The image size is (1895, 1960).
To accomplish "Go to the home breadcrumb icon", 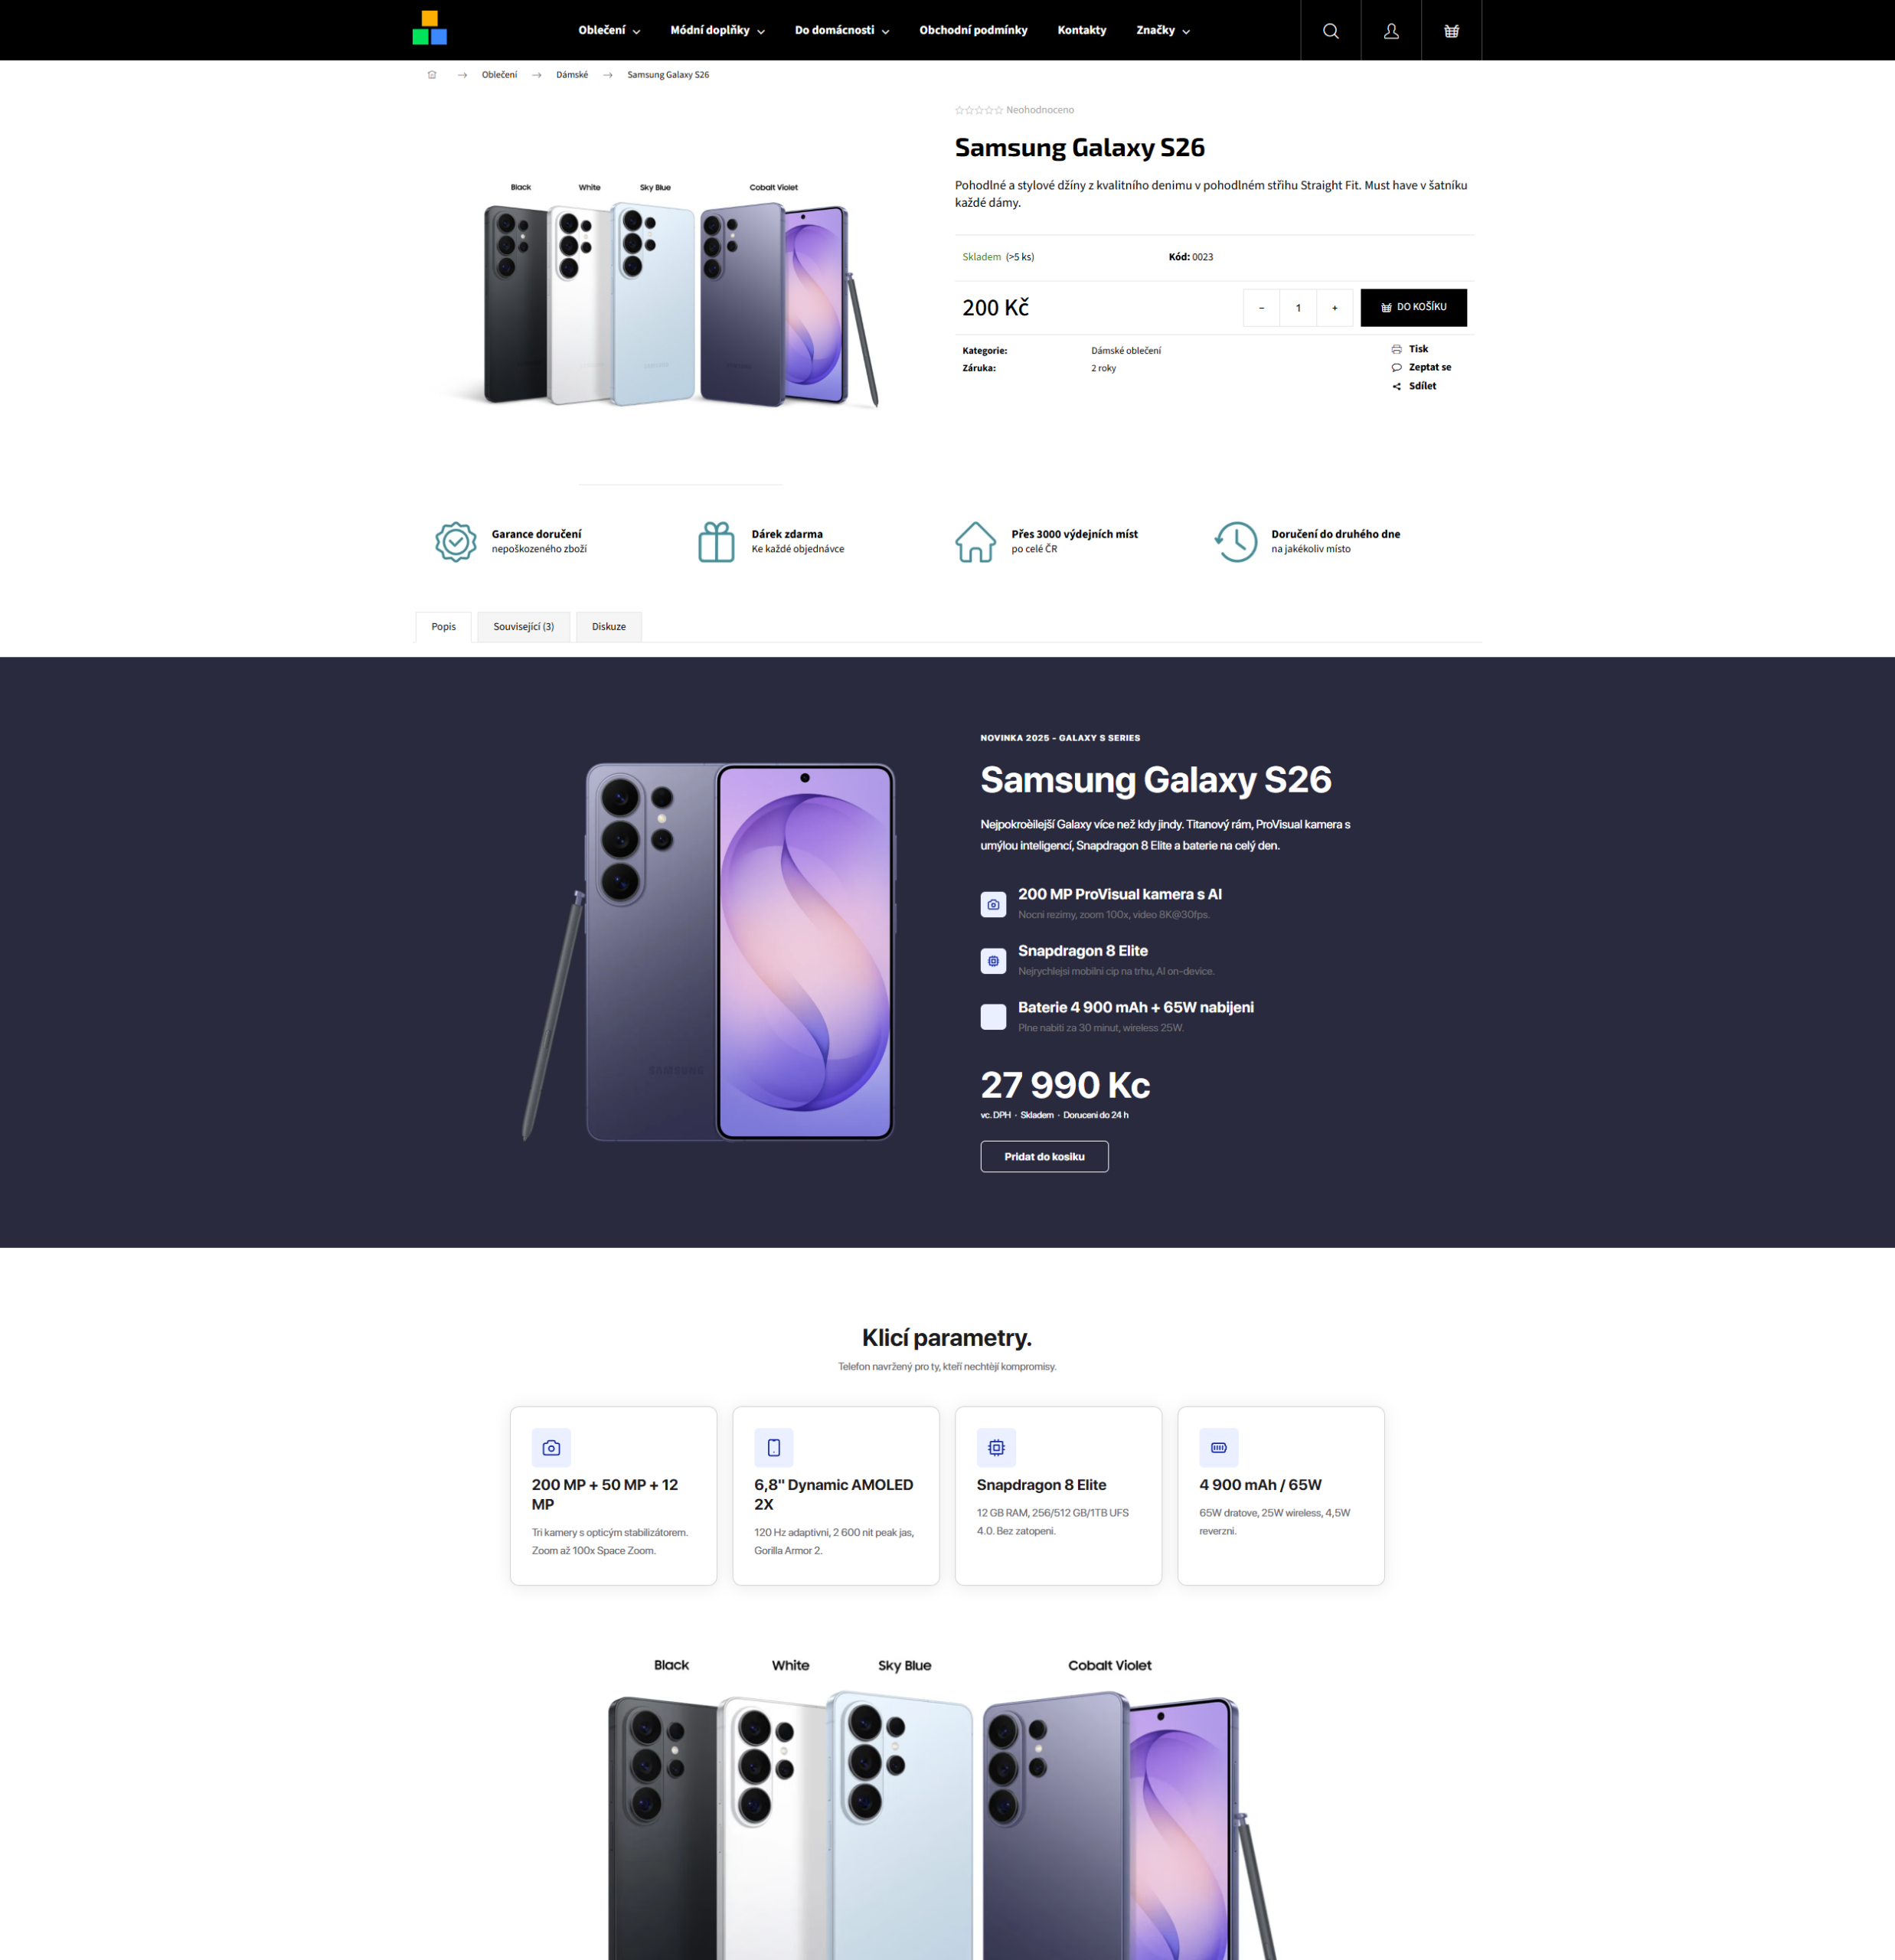I will click(x=432, y=75).
